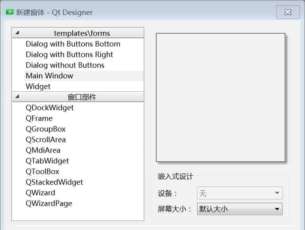Viewport: 305px width, 230px height.
Task: Click the Qt Designer app icon in title bar
Action: (9, 12)
